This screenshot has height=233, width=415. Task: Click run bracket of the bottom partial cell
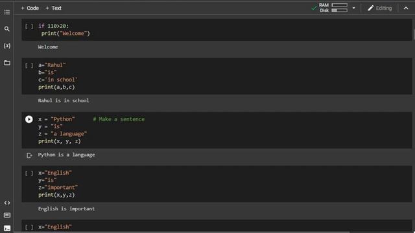click(29, 227)
